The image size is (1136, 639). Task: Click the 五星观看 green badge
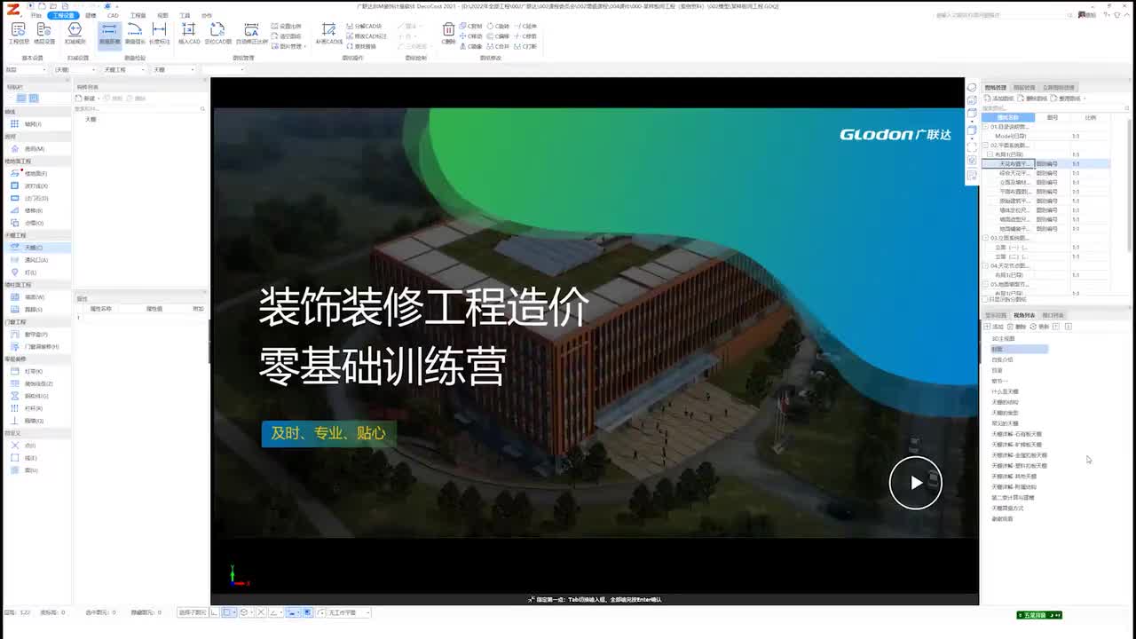(1039, 615)
